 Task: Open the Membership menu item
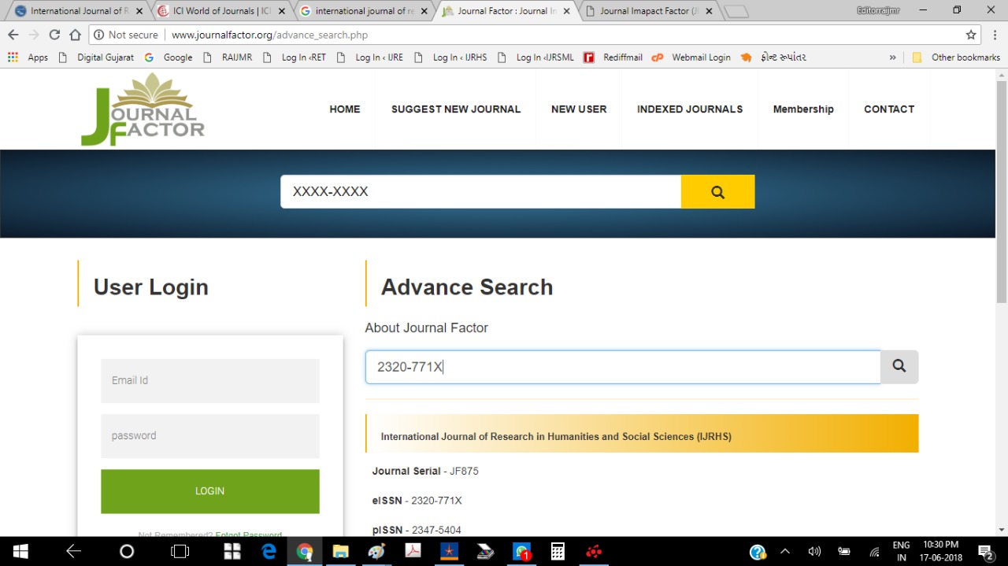click(803, 109)
